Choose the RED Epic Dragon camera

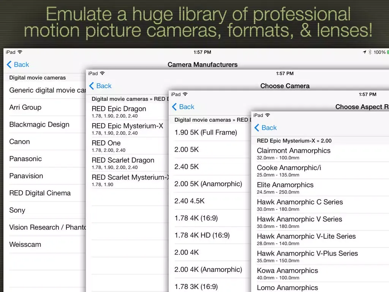(x=119, y=111)
